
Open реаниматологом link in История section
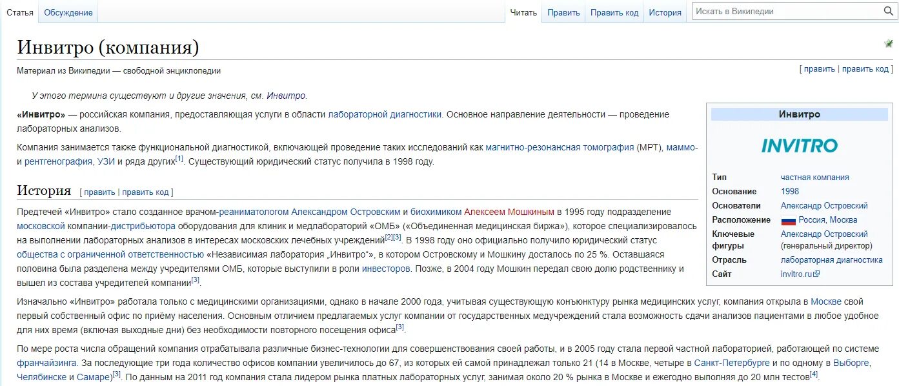(x=254, y=212)
